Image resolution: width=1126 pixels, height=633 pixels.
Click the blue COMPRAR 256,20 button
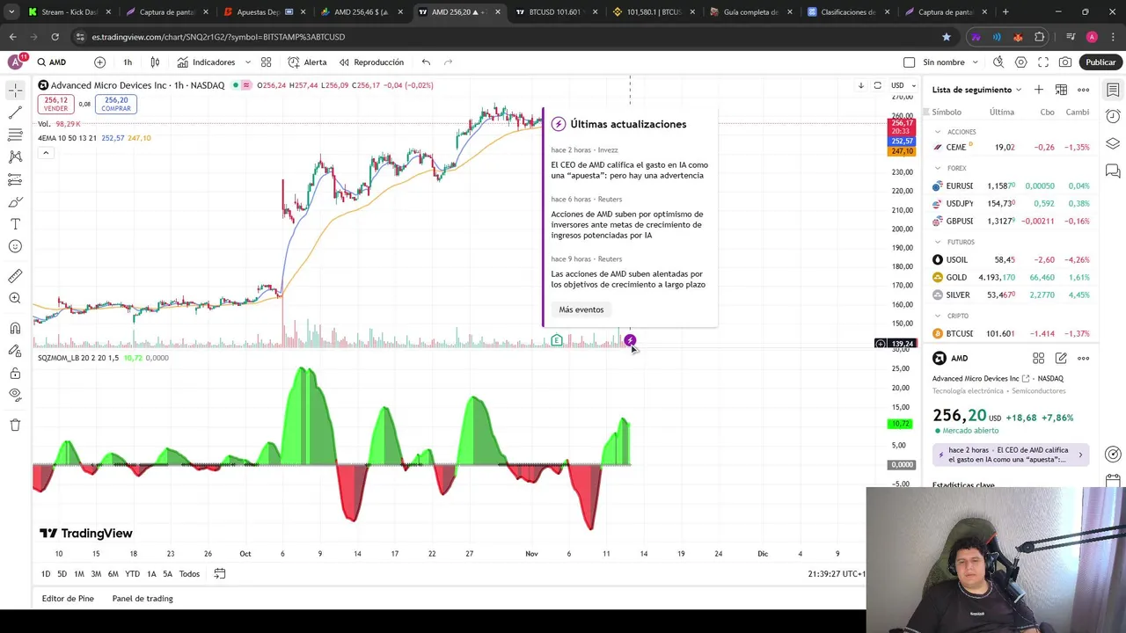116,104
